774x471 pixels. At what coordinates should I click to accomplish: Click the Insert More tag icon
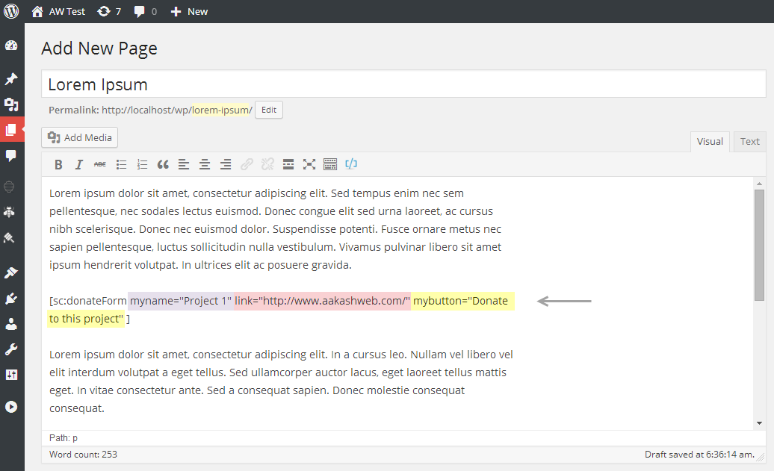point(288,165)
